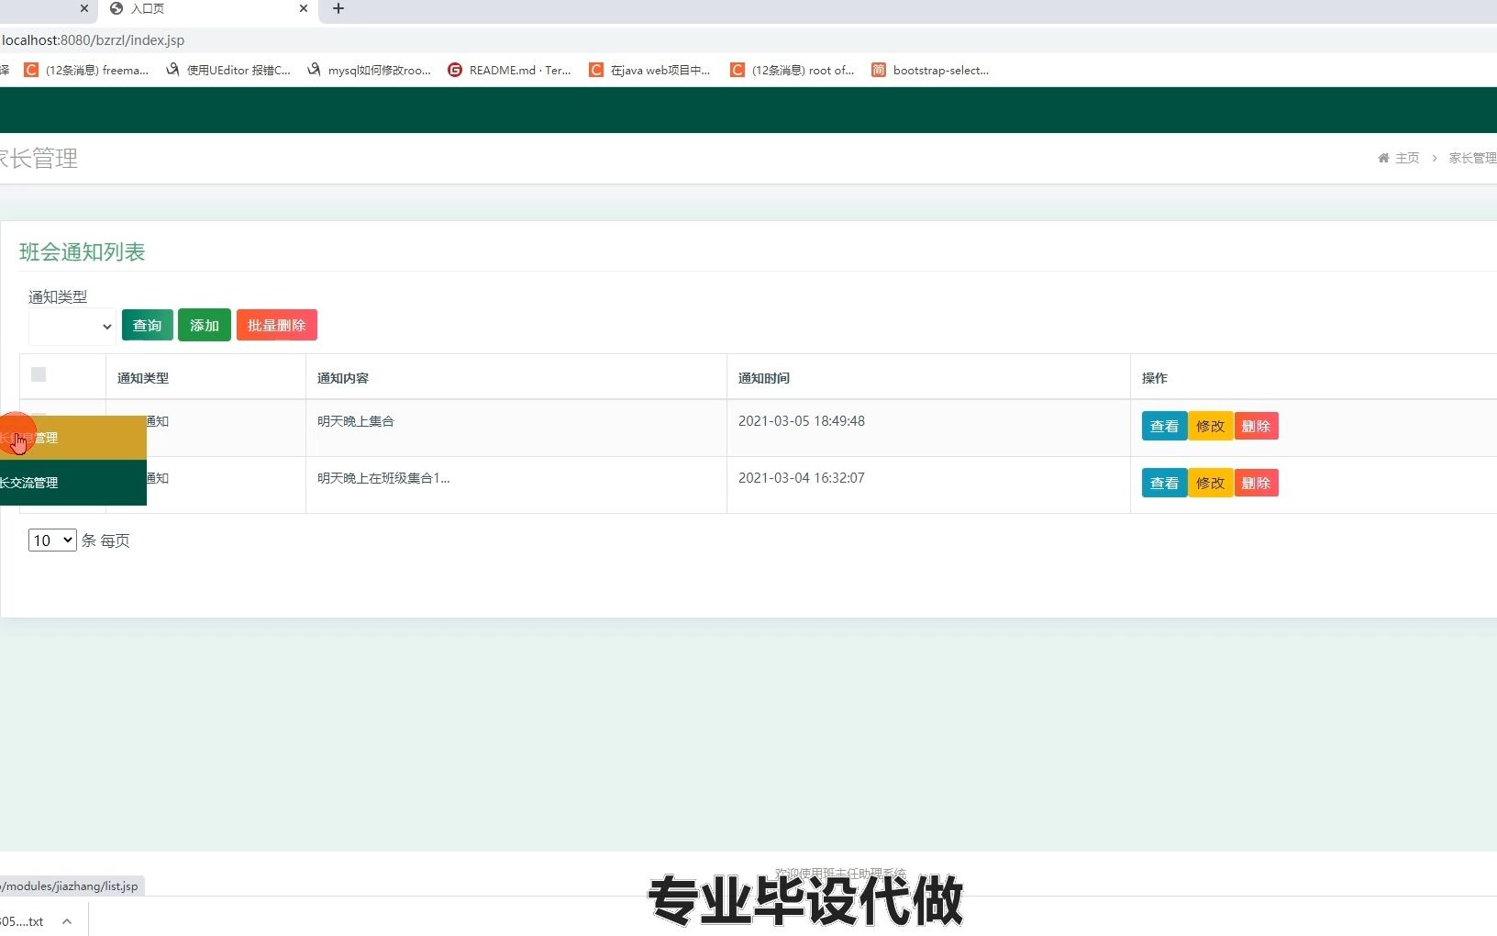The image size is (1497, 936).
Task: Select the 家长交流管理 submenu item
Action: [x=73, y=483]
